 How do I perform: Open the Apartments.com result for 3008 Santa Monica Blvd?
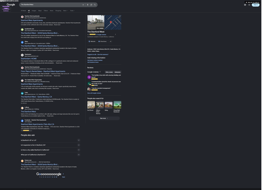pos(40,33)
